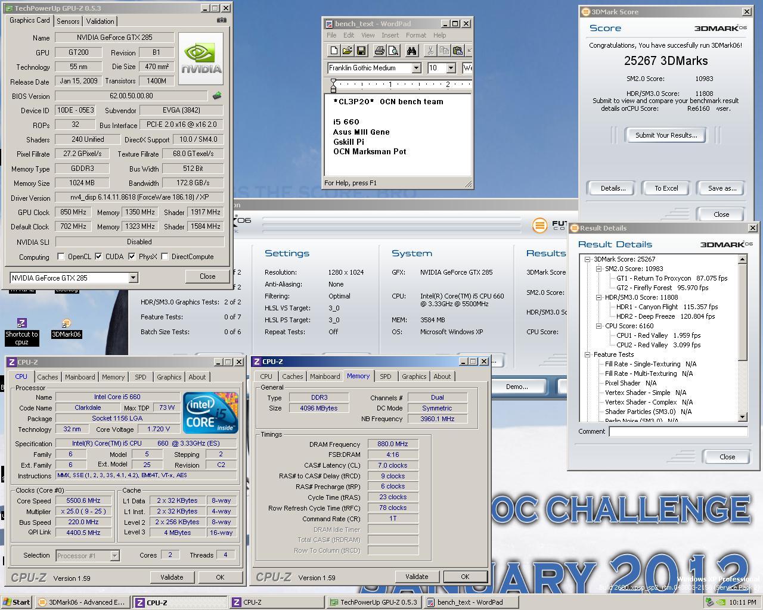763x610 pixels.
Task: Click the NVIDIA system tray icon
Action: click(x=721, y=602)
